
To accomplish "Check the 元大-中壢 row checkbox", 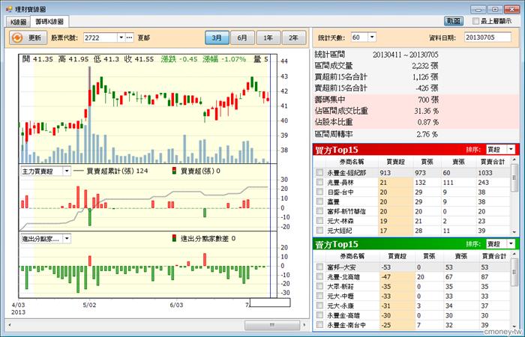I will (x=319, y=296).
